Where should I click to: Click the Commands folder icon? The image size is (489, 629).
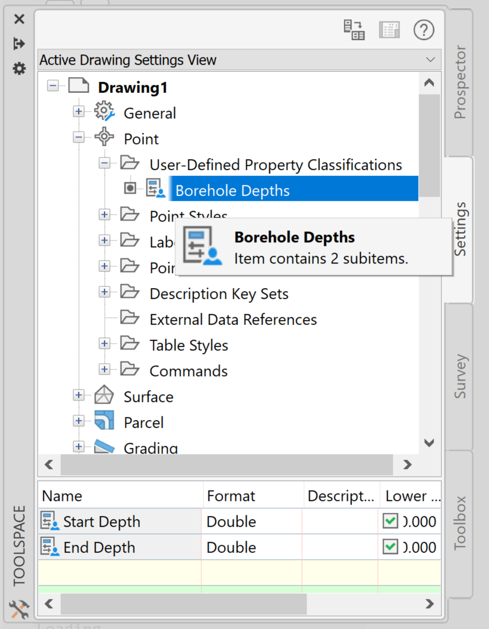130,369
